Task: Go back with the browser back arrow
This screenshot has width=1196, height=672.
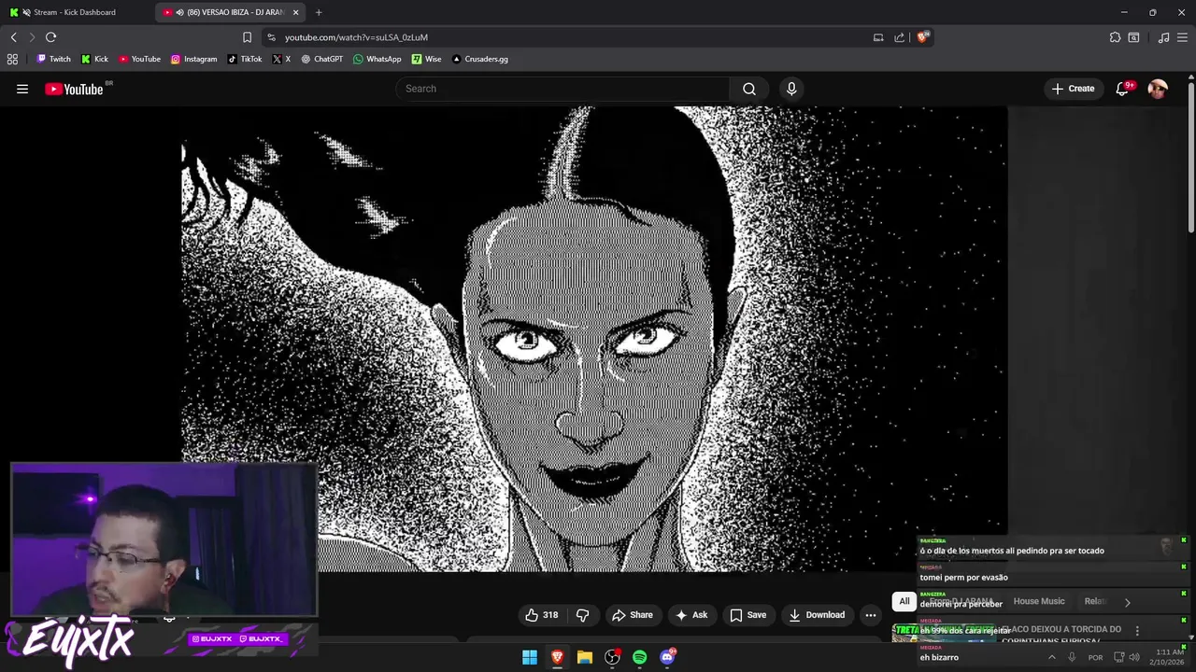Action: [13, 37]
